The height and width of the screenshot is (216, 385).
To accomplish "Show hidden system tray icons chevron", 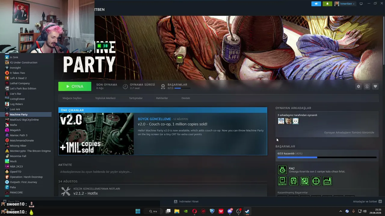I will [340, 211].
